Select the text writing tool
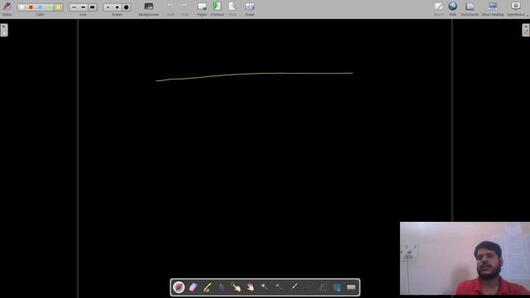 tap(322, 287)
